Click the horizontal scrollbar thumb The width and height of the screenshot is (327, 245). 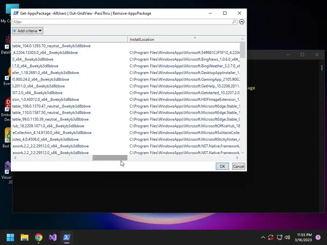(x=110, y=158)
